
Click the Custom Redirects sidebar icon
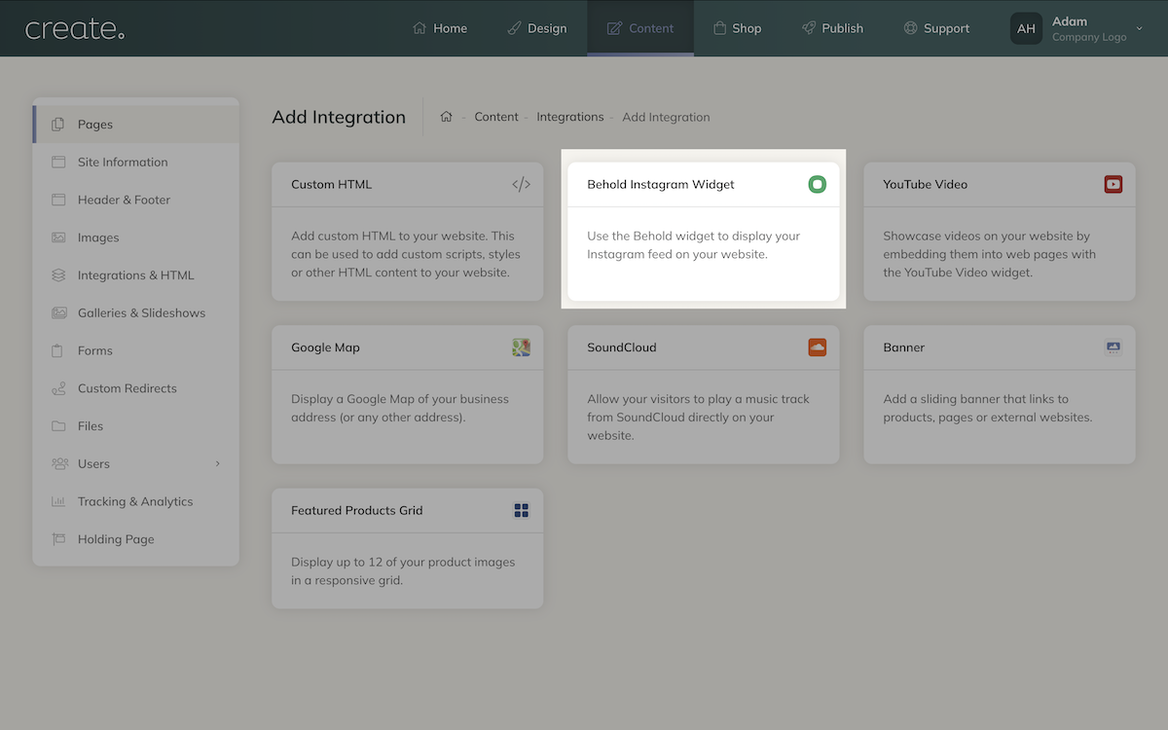tap(58, 388)
